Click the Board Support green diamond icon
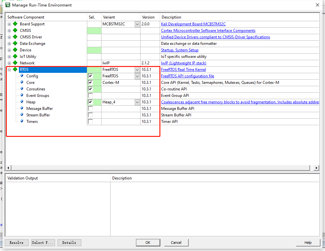 15,24
